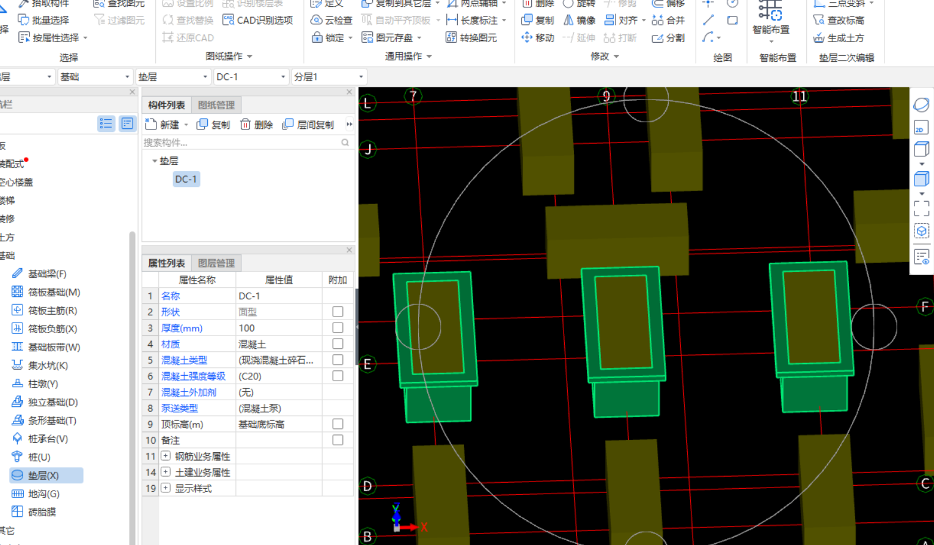This screenshot has width=934, height=545.
Task: Switch to 属性列表 tab
Action: (166, 263)
